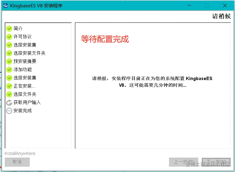
Task: Click the 请稍候 header title
Action: point(222,16)
